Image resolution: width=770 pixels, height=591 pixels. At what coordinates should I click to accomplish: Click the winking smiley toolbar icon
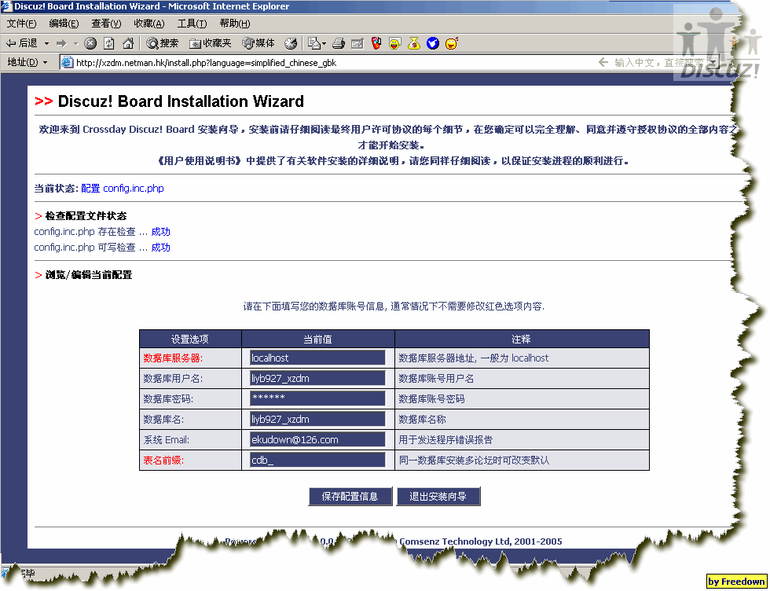click(x=451, y=43)
